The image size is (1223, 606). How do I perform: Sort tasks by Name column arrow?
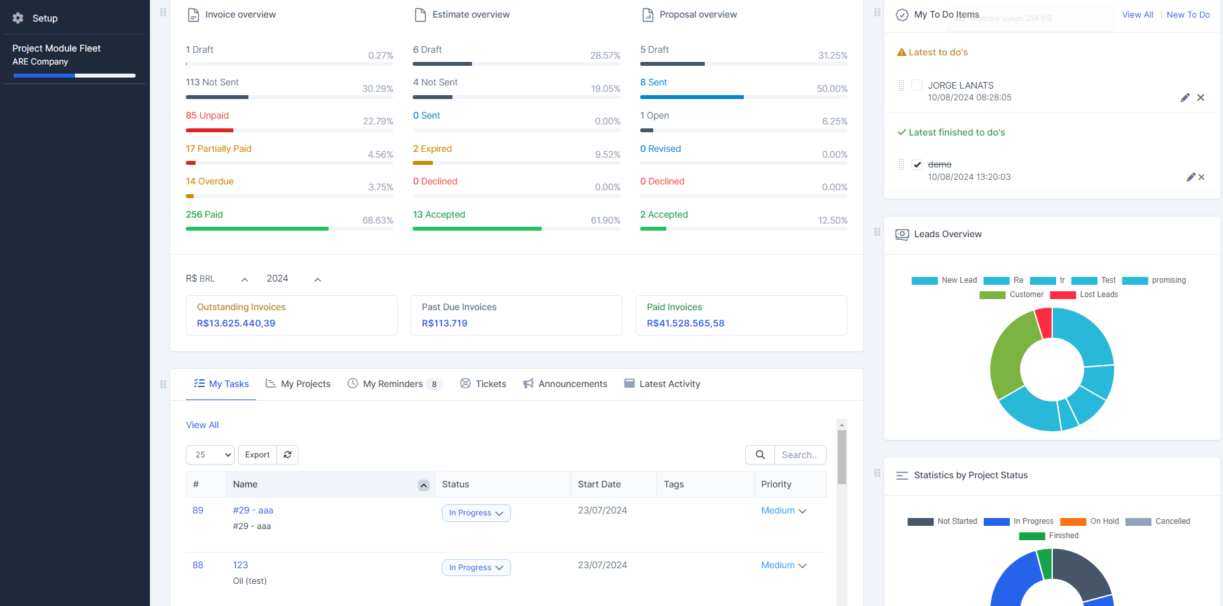coord(424,485)
